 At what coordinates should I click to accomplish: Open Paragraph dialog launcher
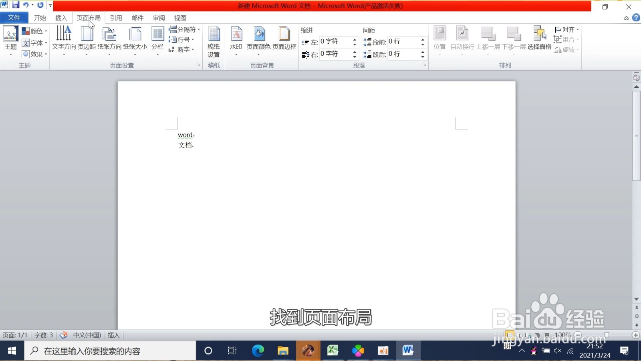pyautogui.click(x=424, y=65)
